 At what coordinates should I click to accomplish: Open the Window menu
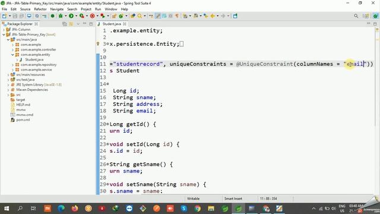coord(111,9)
